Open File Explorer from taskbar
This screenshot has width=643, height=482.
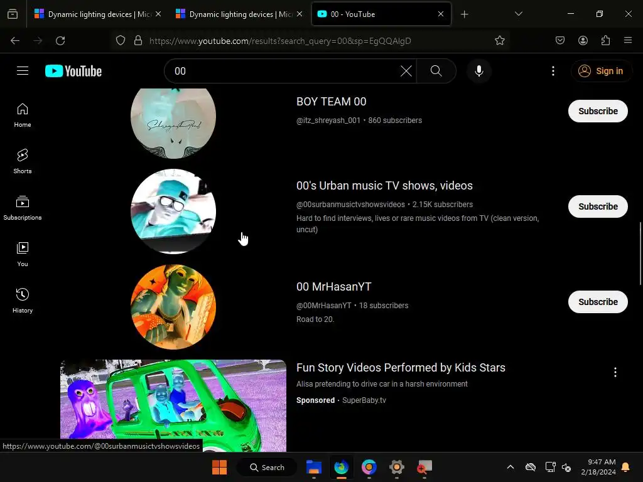click(314, 467)
